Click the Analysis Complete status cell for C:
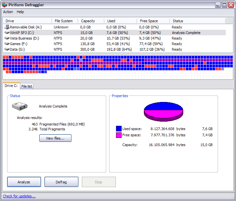This screenshot has height=201, width=236. pyautogui.click(x=186, y=33)
